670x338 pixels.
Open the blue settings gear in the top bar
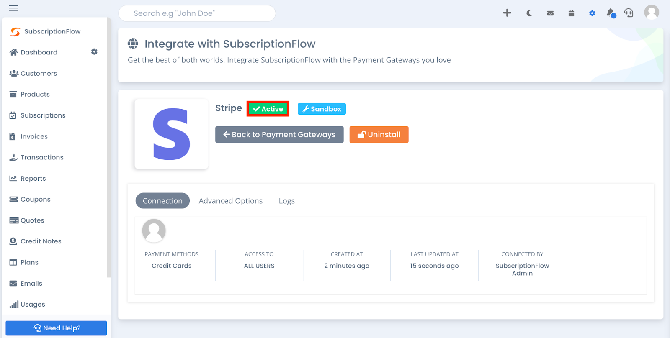(x=592, y=13)
